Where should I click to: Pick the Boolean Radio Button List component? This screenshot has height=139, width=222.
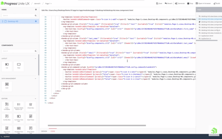point(19,106)
